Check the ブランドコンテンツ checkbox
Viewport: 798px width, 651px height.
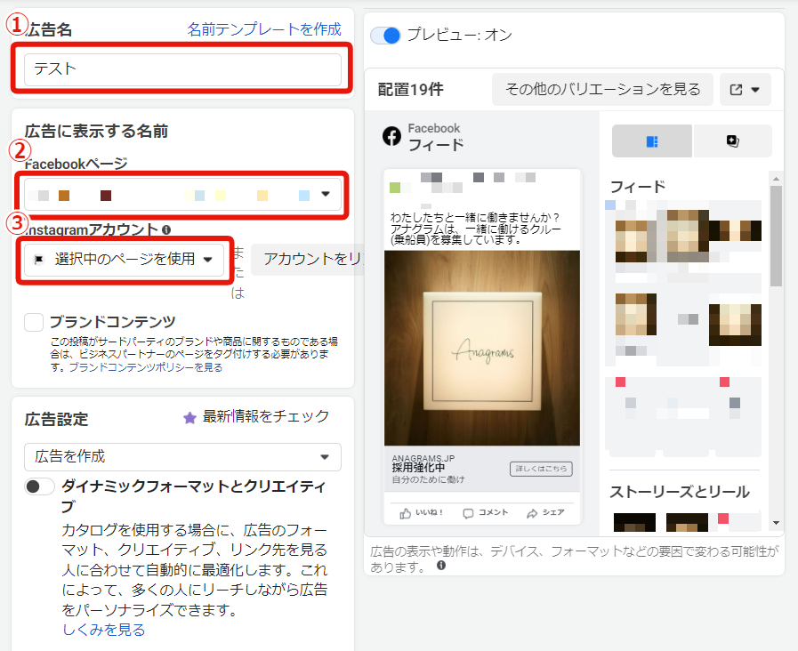click(x=34, y=322)
